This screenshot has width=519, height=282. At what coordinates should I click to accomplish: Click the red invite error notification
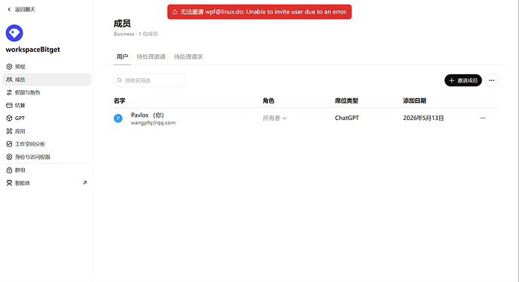coord(259,12)
